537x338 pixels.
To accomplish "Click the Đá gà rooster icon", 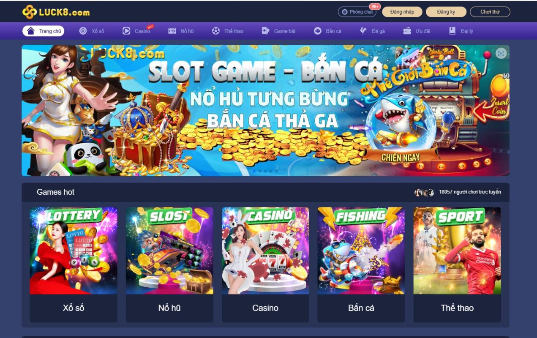I will coord(363,31).
